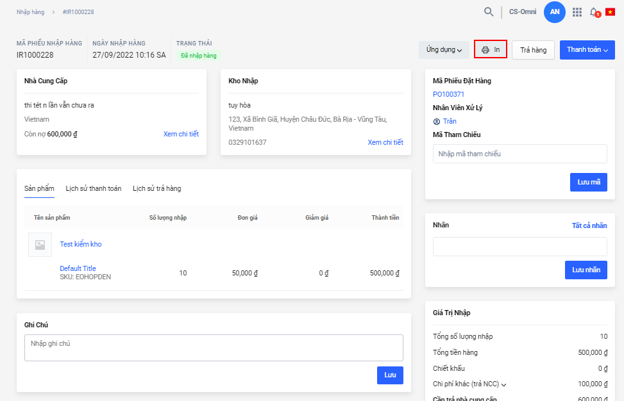
Task: Click the In print button
Action: (x=491, y=49)
